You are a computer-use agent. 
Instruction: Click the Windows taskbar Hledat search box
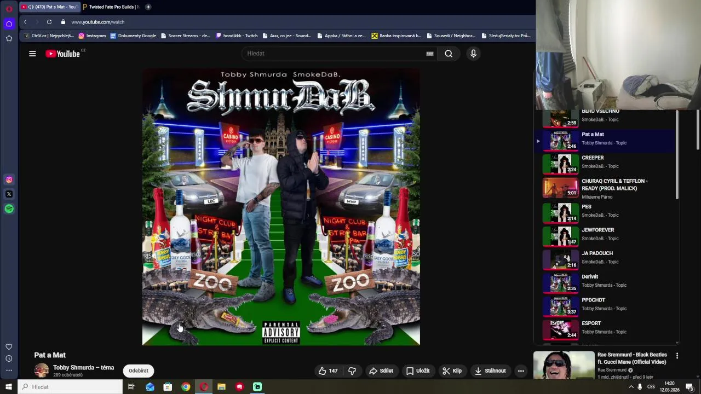[70, 387]
